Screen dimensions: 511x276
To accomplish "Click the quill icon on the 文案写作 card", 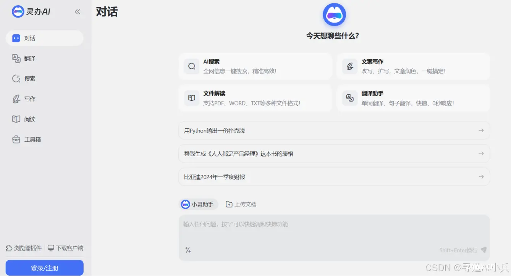I will pos(350,66).
